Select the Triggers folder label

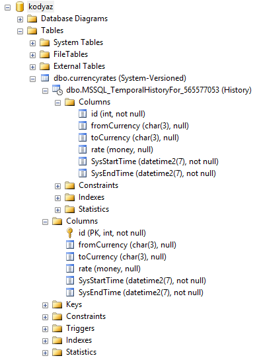pyautogui.click(x=80, y=328)
